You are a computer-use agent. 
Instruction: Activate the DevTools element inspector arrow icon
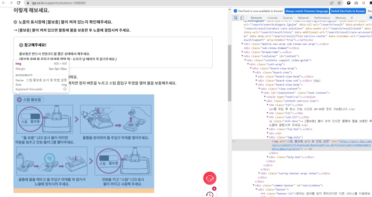coord(236,18)
